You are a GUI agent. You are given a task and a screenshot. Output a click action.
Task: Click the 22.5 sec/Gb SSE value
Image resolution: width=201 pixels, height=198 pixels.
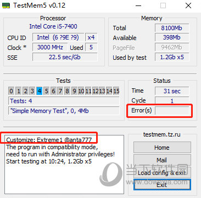65,57
